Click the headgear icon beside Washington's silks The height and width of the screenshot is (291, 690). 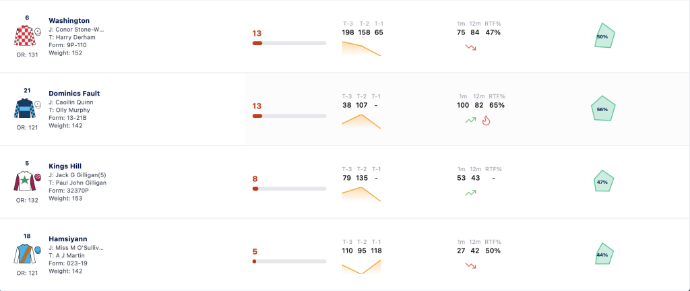tap(38, 32)
